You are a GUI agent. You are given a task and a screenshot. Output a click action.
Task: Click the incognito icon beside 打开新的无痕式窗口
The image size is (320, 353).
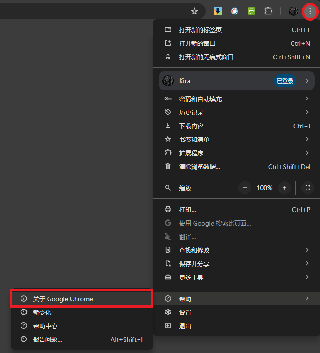click(x=168, y=56)
